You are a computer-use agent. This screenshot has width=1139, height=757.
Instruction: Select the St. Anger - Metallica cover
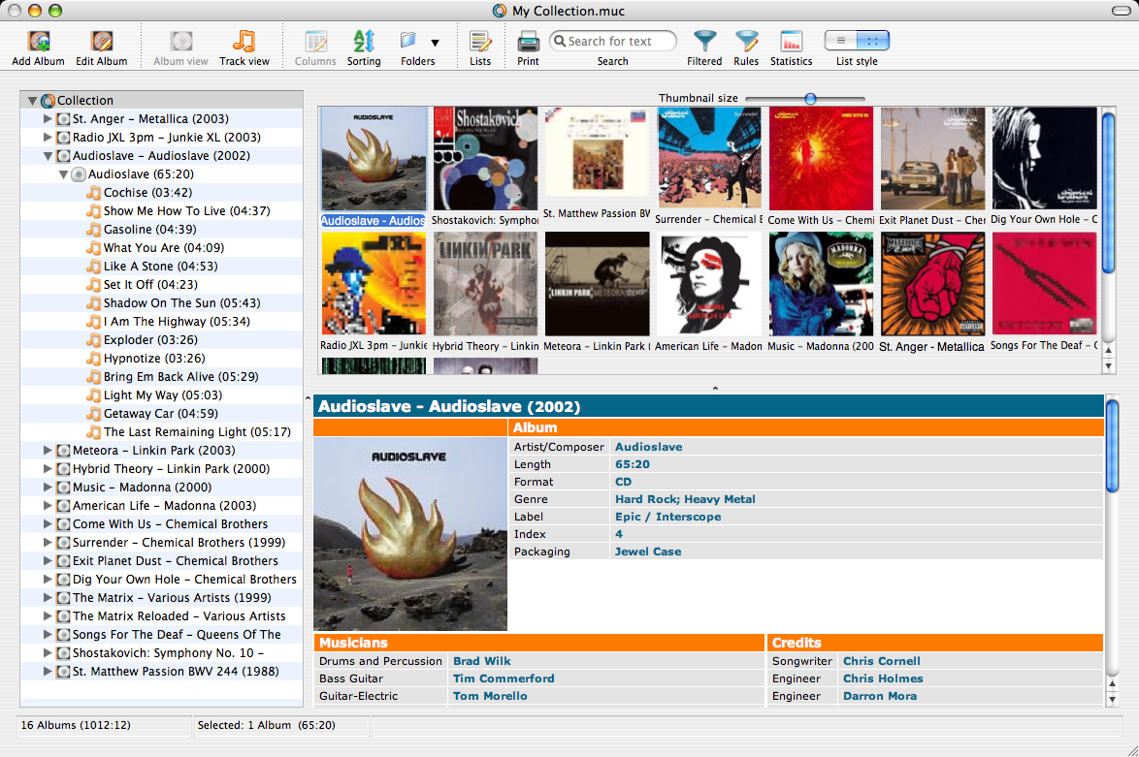click(x=932, y=284)
